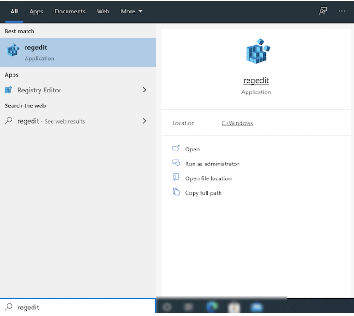Screen dimensions: 354x316
Task: Select the regedit Best match result
Action: coord(78,53)
